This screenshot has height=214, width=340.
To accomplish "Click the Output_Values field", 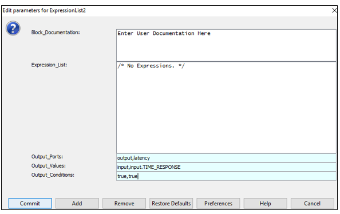I will tap(226, 167).
